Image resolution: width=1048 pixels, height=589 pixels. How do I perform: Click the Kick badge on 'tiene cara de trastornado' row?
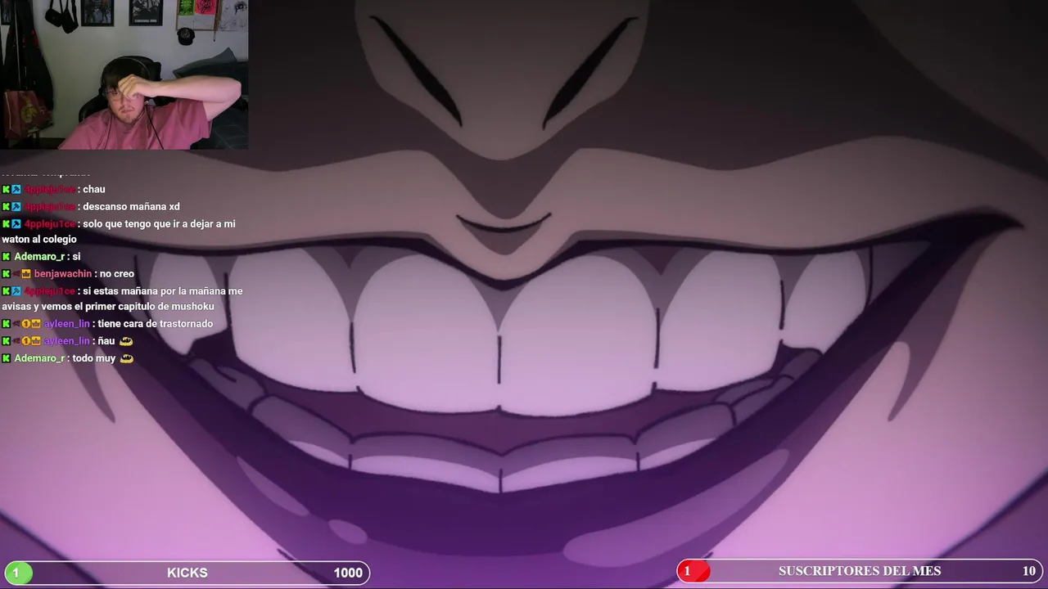6,324
